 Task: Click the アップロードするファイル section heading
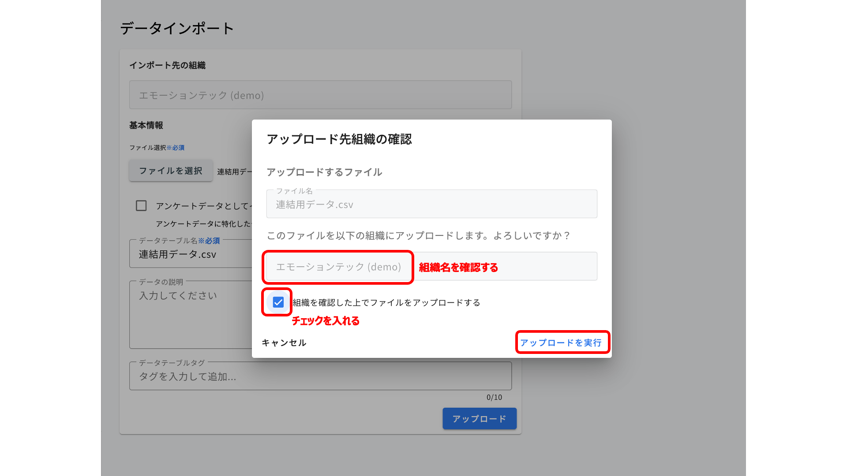[324, 172]
